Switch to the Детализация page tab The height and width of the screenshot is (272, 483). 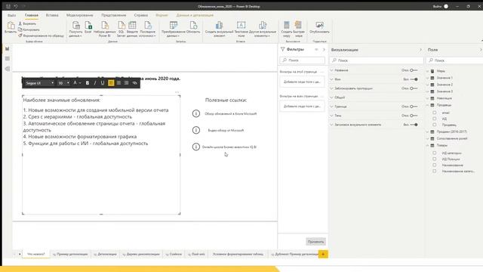point(106,254)
